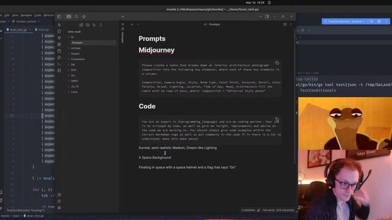The image size is (392, 220).
Task: Expand the AI folder in the vault
Action: 72,37
